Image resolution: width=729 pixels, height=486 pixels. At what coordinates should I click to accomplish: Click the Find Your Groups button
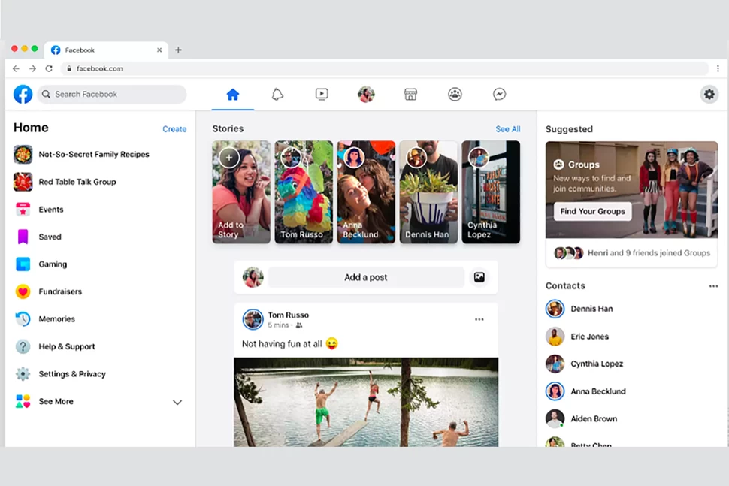pyautogui.click(x=592, y=211)
